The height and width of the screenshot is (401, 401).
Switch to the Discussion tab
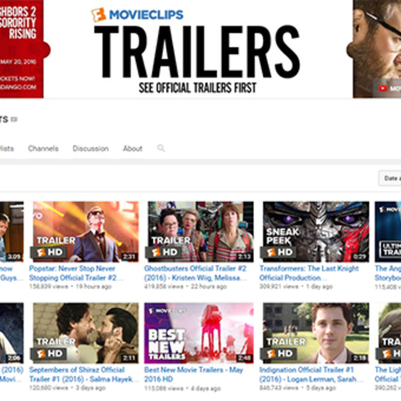[x=91, y=148]
